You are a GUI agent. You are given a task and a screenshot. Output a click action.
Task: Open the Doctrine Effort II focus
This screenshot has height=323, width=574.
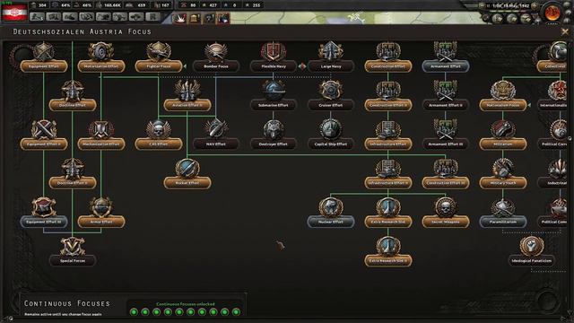(73, 183)
